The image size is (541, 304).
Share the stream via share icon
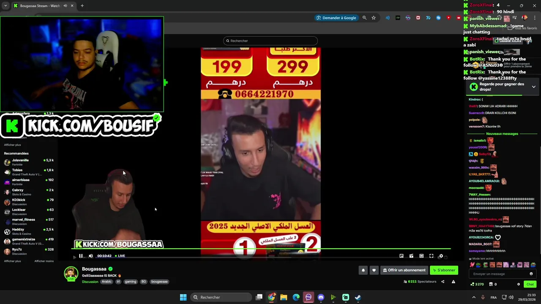443,282
